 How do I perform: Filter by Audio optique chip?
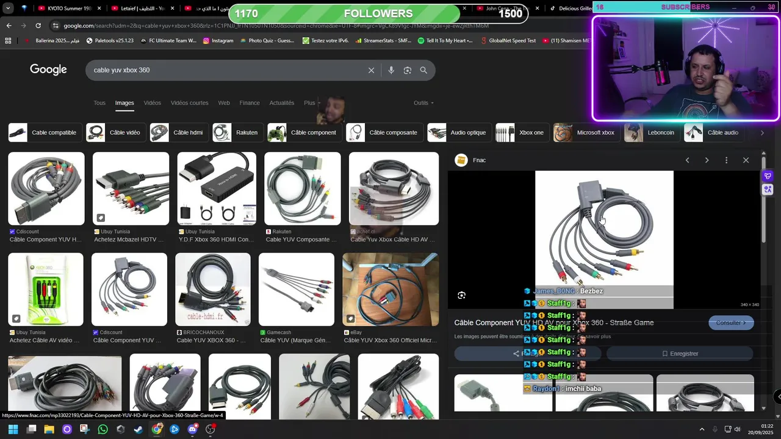point(458,132)
